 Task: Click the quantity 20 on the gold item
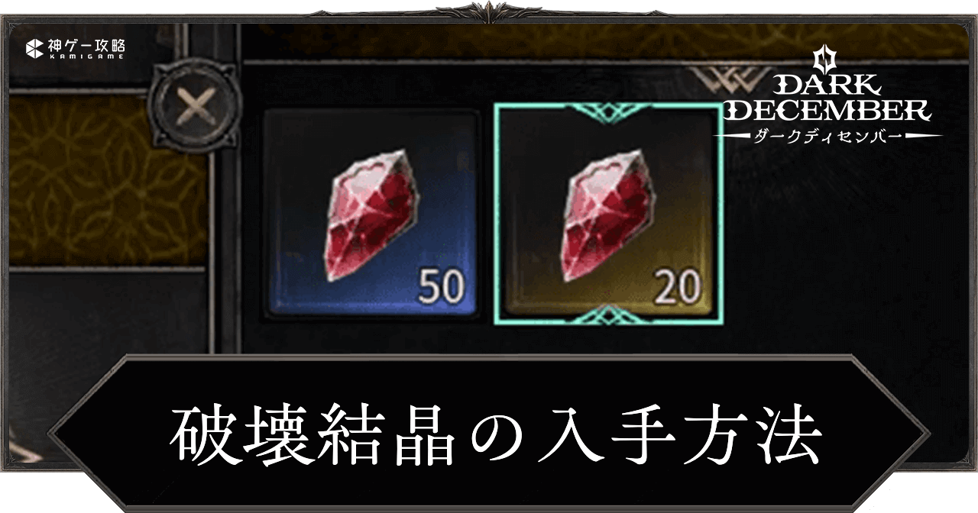pos(677,288)
